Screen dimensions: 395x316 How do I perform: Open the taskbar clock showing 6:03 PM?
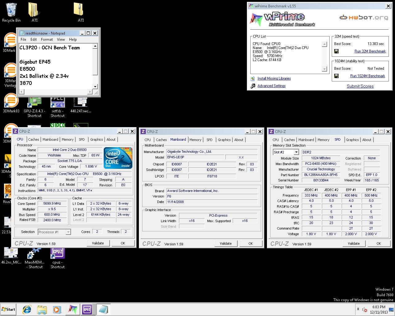point(379,310)
